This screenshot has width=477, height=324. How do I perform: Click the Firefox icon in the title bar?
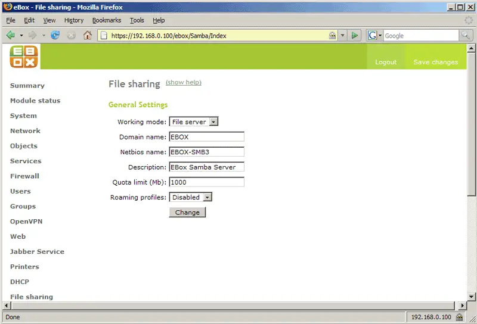pos(8,7)
